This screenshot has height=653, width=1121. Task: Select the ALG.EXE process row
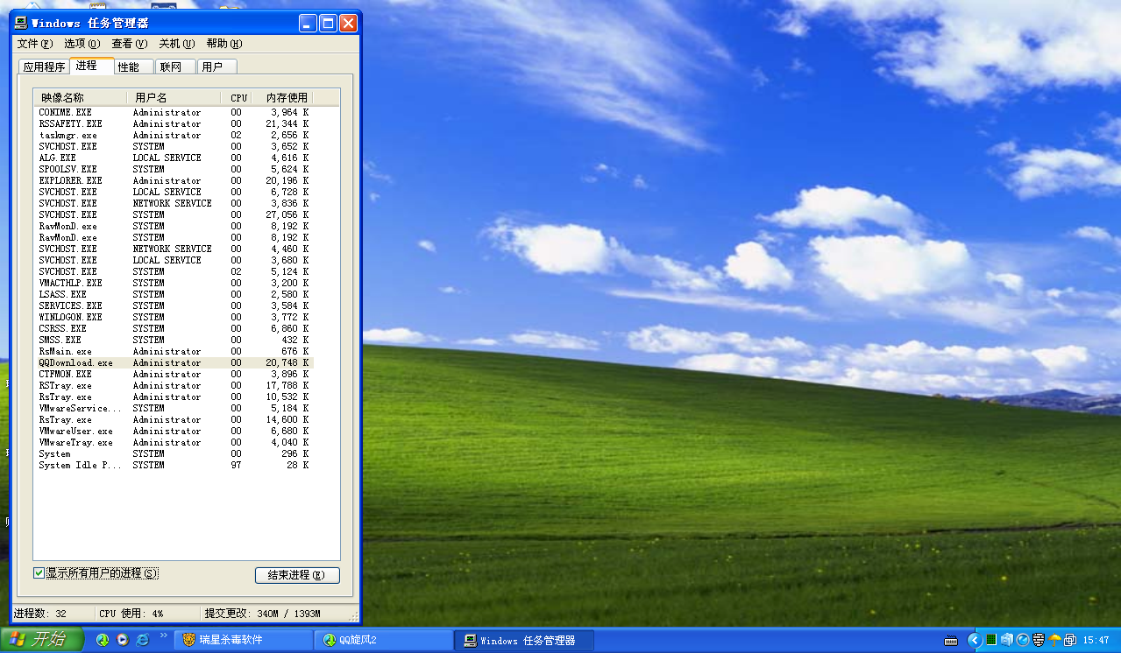pos(174,158)
